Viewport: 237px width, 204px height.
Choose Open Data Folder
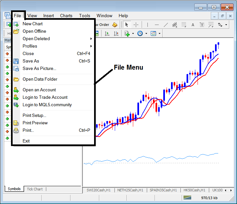pyautogui.click(x=54, y=79)
